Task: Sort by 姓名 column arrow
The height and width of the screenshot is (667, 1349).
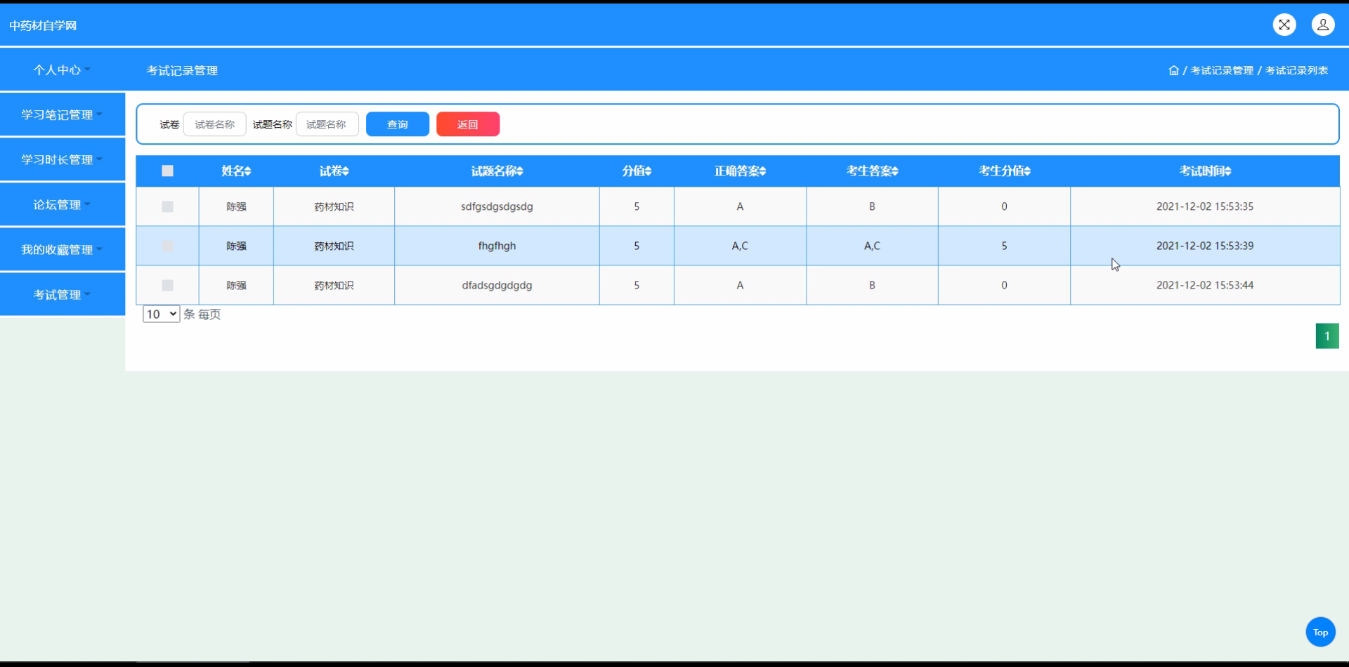Action: [x=248, y=171]
